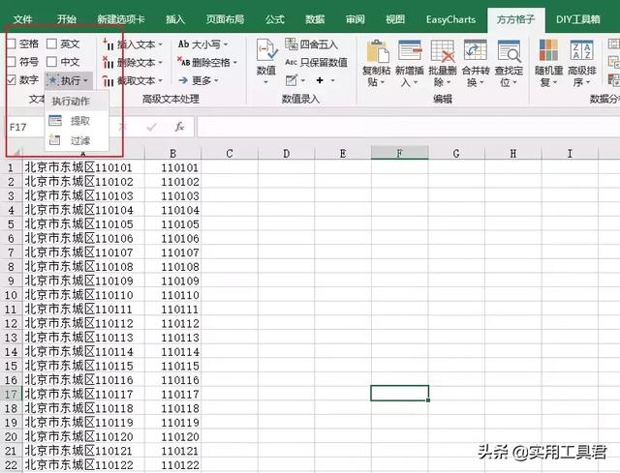Open the plus-sign dropdown in 数值录入
This screenshot has height=473, width=620.
click(325, 80)
